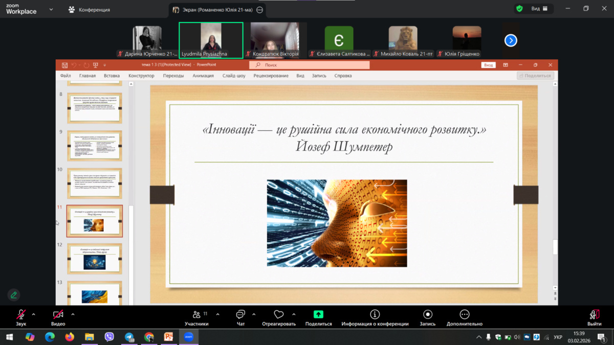
Task: Open shared screen tab options menu
Action: (x=259, y=10)
